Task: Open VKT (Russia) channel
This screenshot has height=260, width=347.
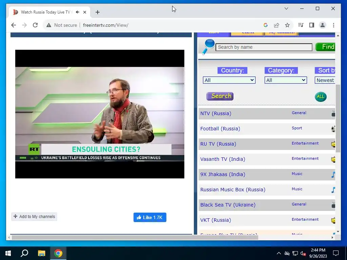Action: [216, 220]
